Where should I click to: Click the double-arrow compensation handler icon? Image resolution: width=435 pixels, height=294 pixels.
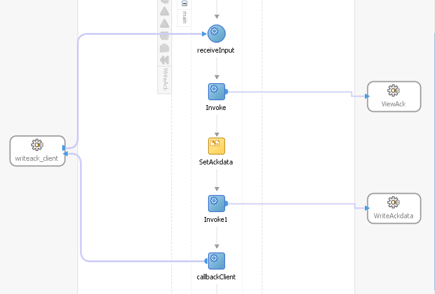[x=165, y=60]
